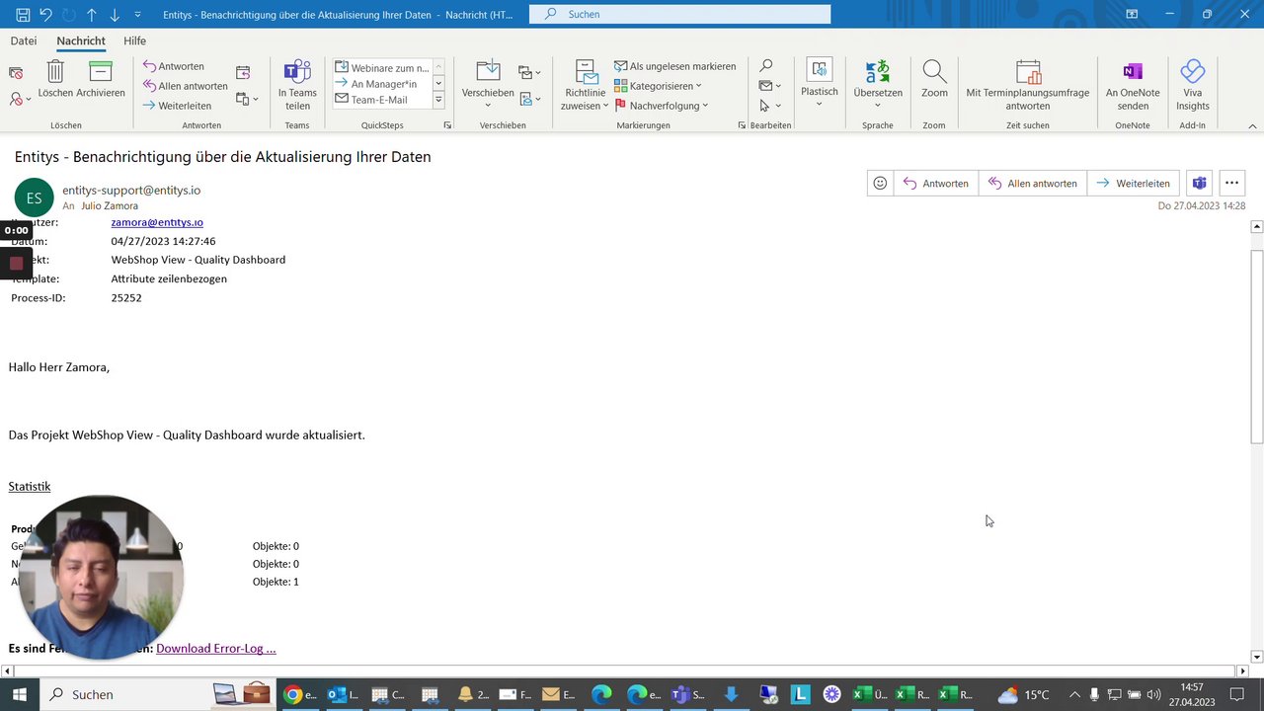Screen dimensions: 1264x711
Task: Click the ES sender avatar
Action: [34, 198]
